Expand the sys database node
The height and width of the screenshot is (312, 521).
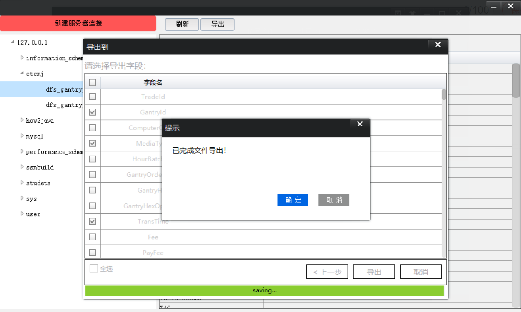(22, 198)
